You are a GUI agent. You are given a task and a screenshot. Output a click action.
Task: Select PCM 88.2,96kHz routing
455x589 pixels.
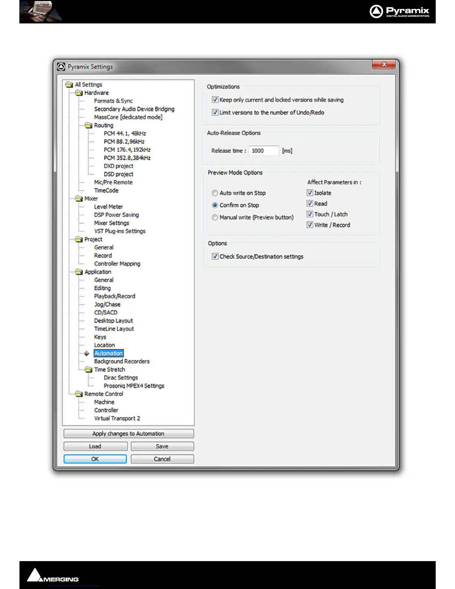(x=124, y=142)
